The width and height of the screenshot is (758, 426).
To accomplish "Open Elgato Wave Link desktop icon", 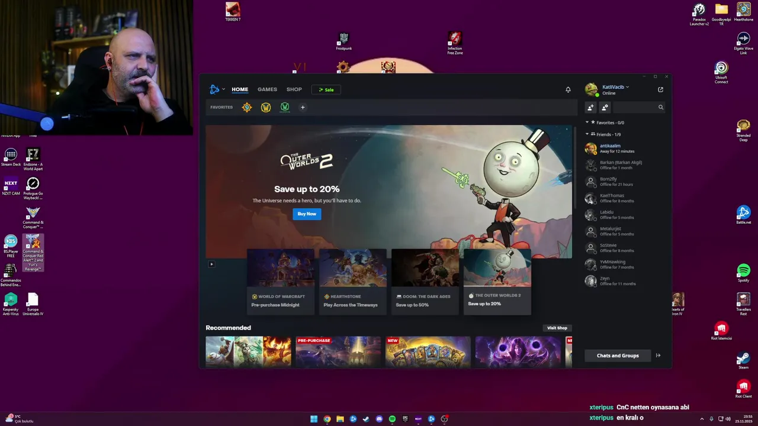I will click(x=744, y=44).
